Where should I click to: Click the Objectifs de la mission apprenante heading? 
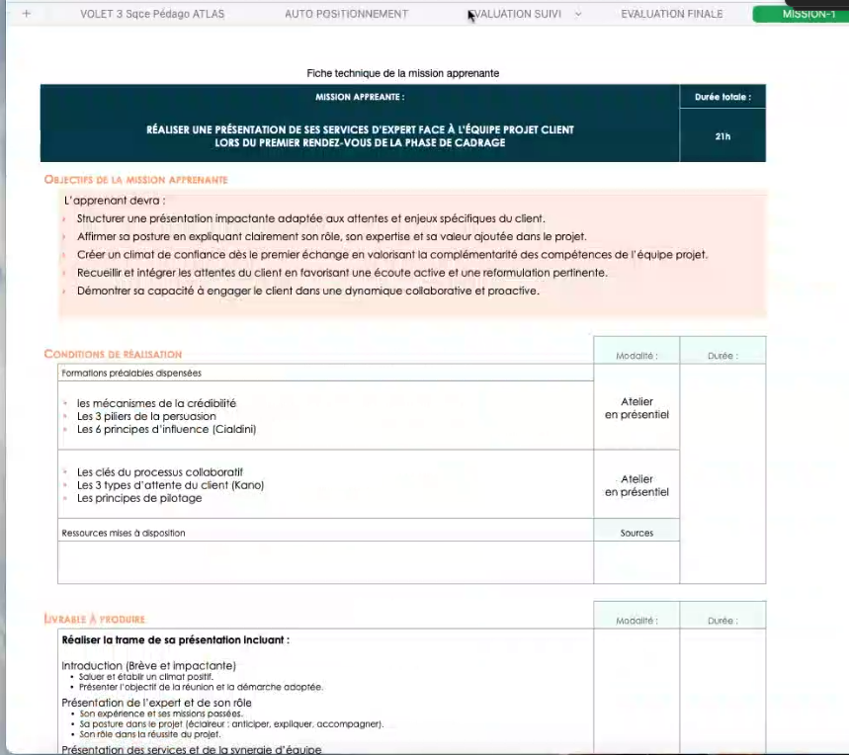point(136,180)
